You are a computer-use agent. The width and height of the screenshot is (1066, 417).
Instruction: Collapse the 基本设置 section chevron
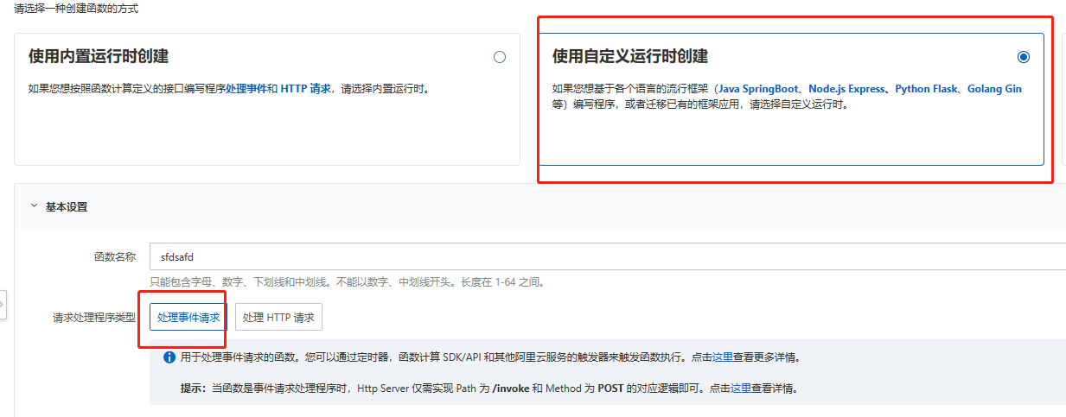coord(34,206)
